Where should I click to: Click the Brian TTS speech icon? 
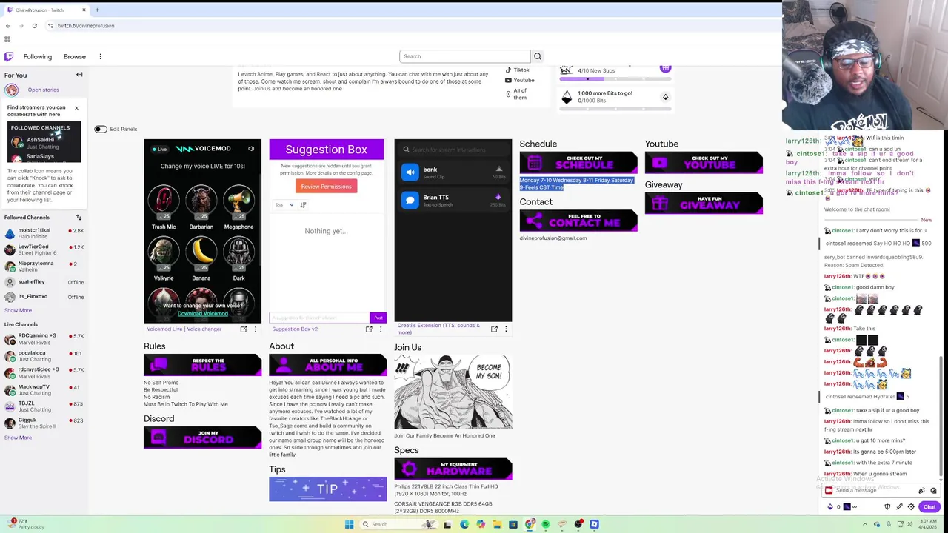point(410,200)
